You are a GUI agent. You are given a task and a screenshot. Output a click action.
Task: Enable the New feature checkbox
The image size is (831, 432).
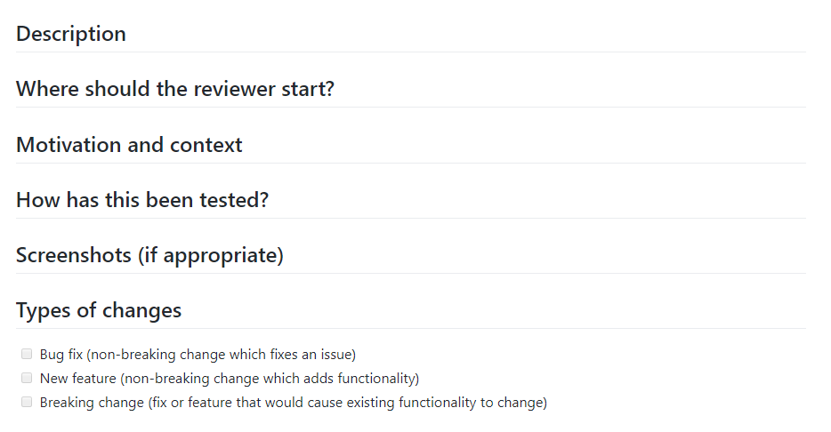point(27,378)
